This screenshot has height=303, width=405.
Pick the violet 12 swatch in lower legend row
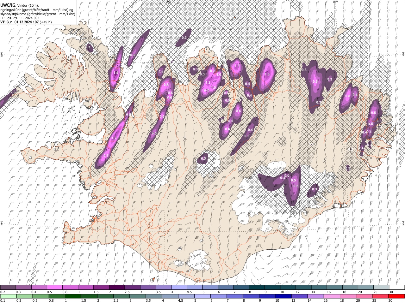coord(299,296)
